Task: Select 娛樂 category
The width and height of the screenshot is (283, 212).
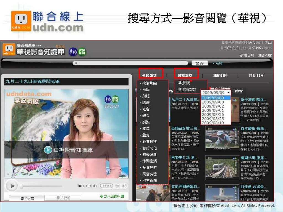Action: pos(146,122)
